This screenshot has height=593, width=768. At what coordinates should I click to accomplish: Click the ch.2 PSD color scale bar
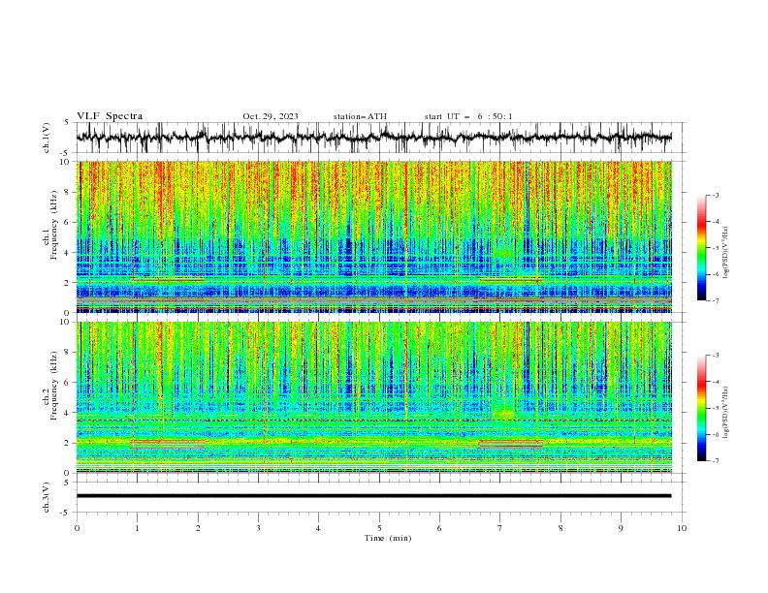pyautogui.click(x=702, y=408)
